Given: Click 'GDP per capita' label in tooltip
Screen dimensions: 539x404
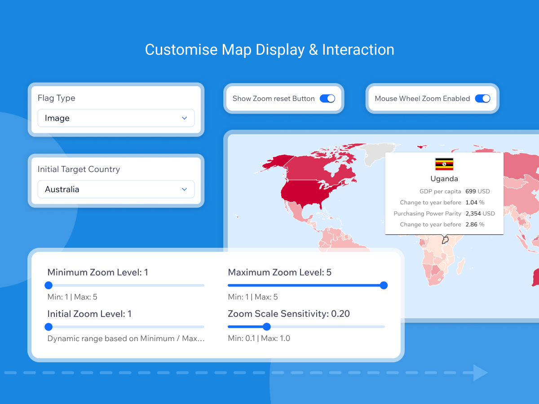Looking at the screenshot, I should pos(440,191).
